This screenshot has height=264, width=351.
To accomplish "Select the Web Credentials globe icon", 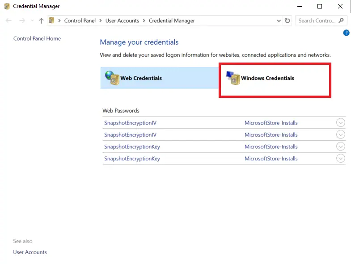I will click(x=112, y=78).
